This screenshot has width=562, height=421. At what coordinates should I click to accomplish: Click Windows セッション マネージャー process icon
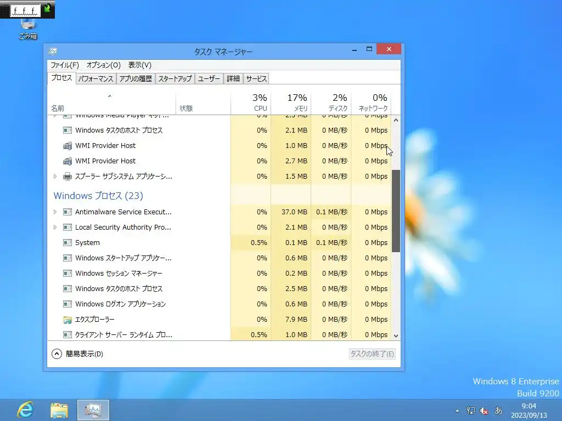point(67,274)
